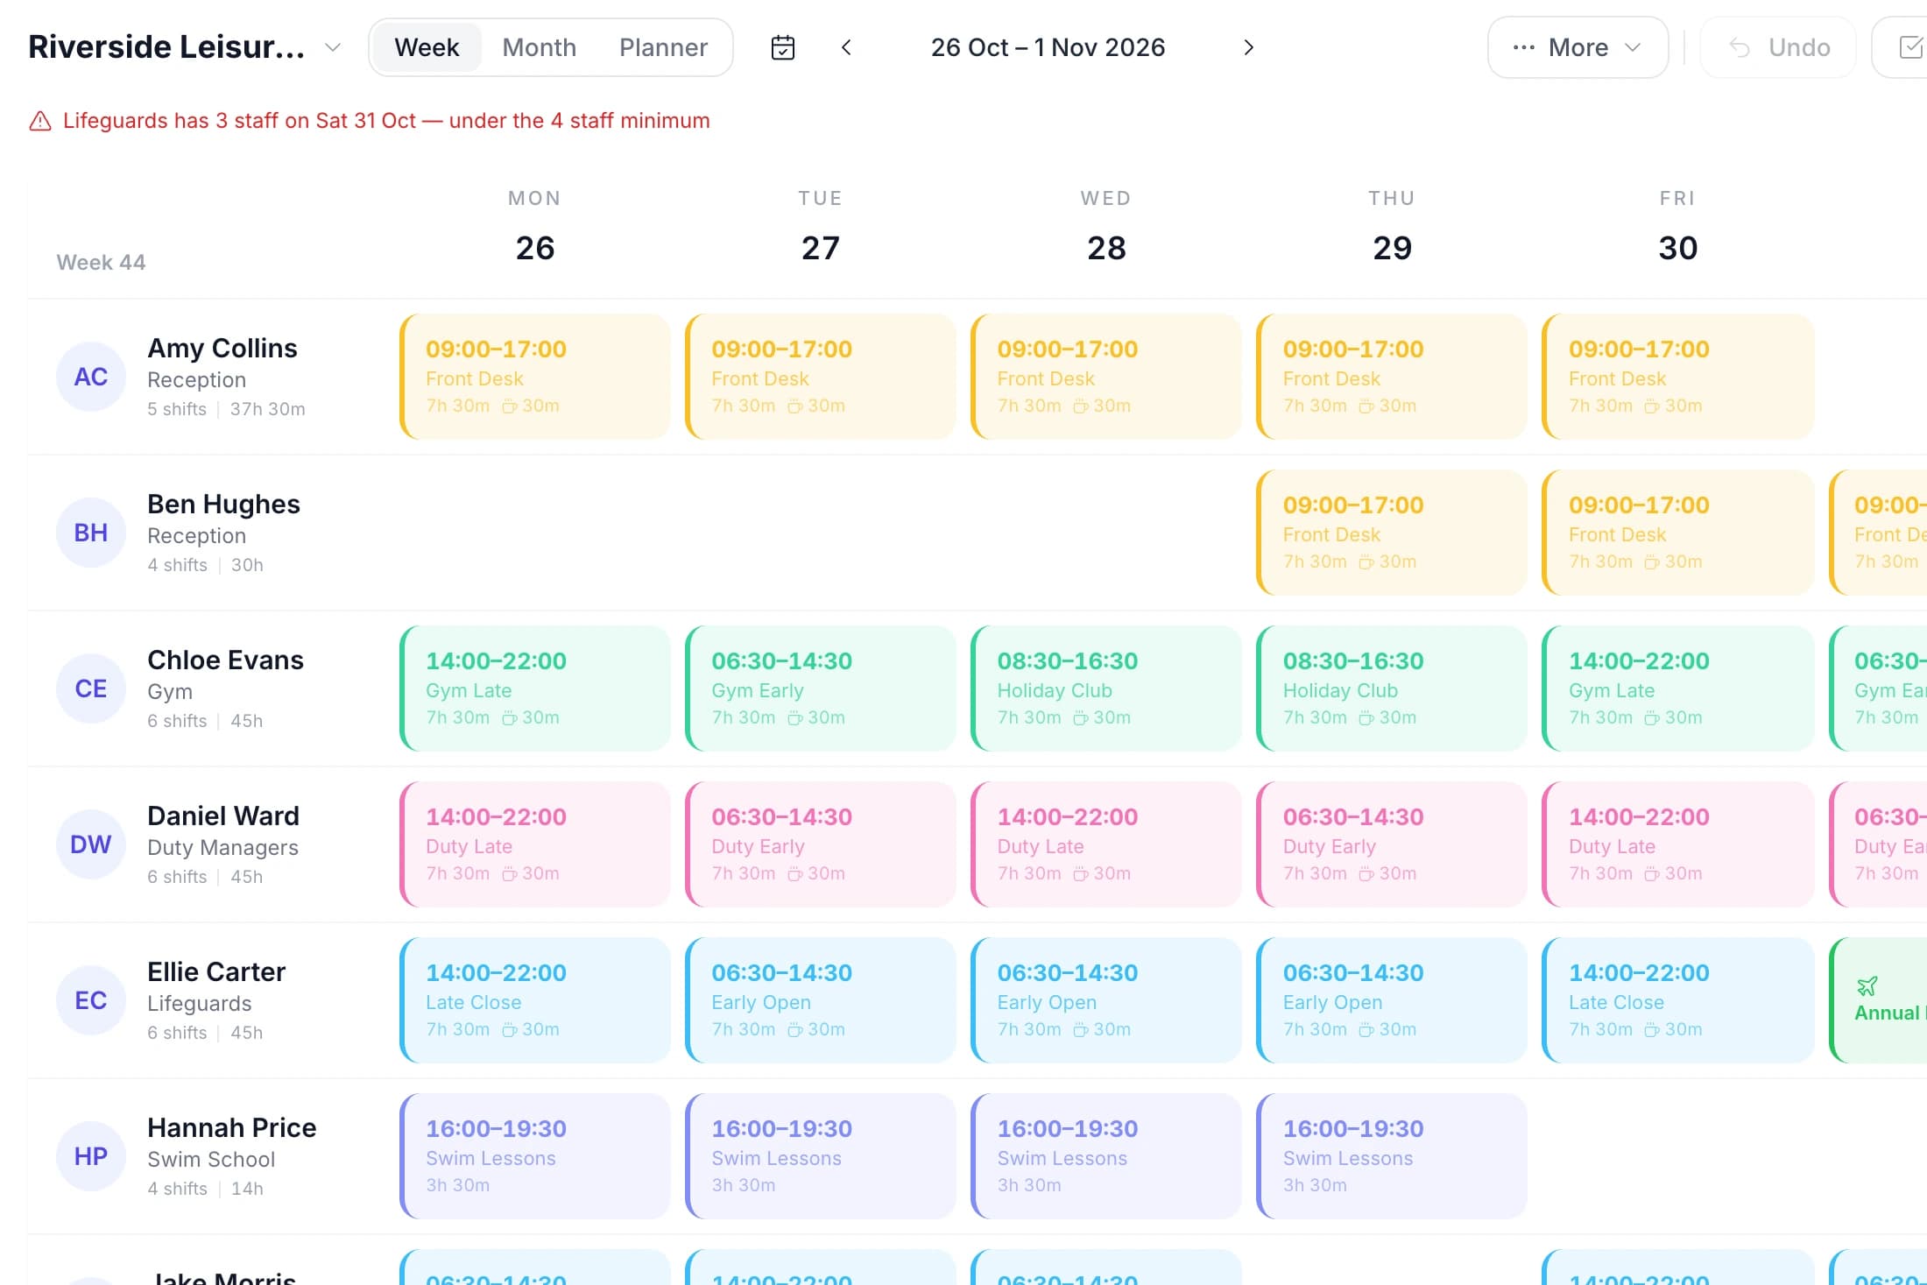Click Hannah Price name
Image resolution: width=1927 pixels, height=1285 pixels.
coord(232,1127)
